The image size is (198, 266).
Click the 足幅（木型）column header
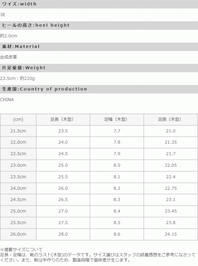(117, 119)
